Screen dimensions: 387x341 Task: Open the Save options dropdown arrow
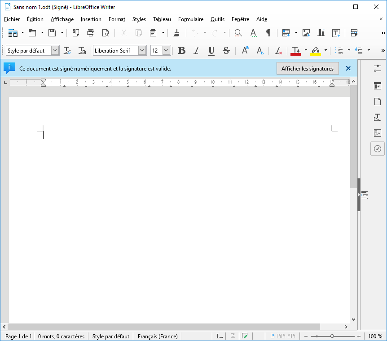[62, 33]
